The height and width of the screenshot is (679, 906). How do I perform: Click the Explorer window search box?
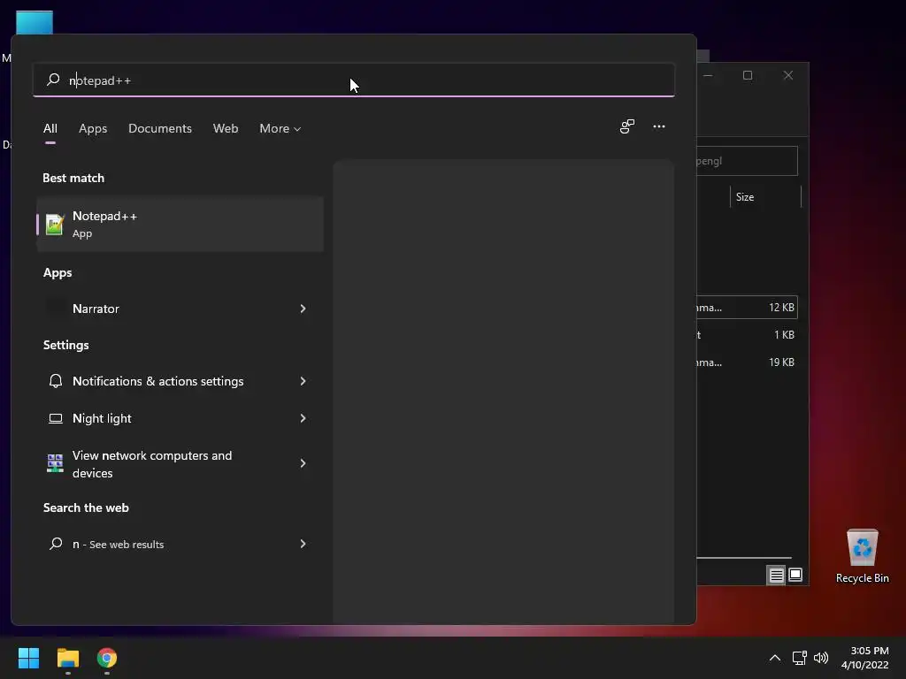point(747,161)
